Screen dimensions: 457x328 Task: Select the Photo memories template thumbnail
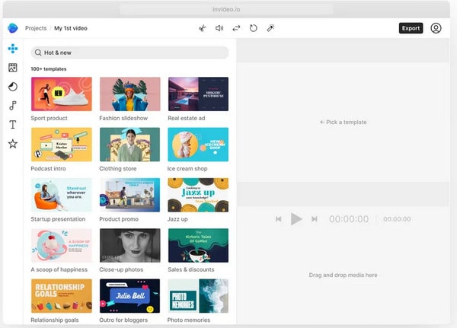[x=198, y=296]
